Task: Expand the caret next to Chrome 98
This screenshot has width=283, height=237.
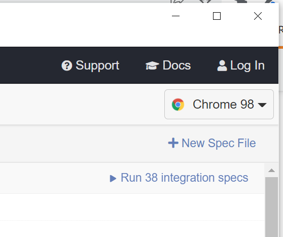Action: click(262, 105)
